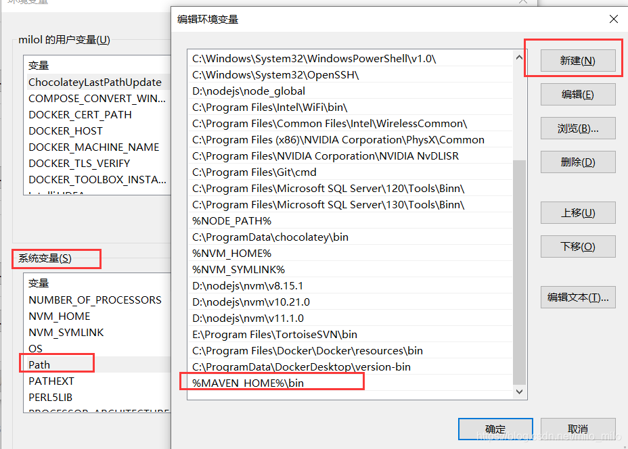Select DOCKER_MACHINE_NAME user variable
This screenshot has width=628, height=449.
coord(97,147)
